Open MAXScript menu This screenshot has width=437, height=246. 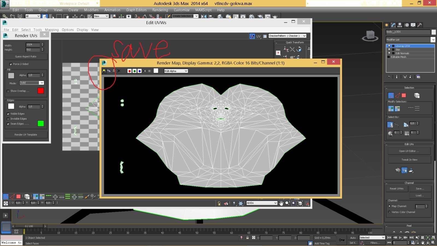(x=203, y=10)
